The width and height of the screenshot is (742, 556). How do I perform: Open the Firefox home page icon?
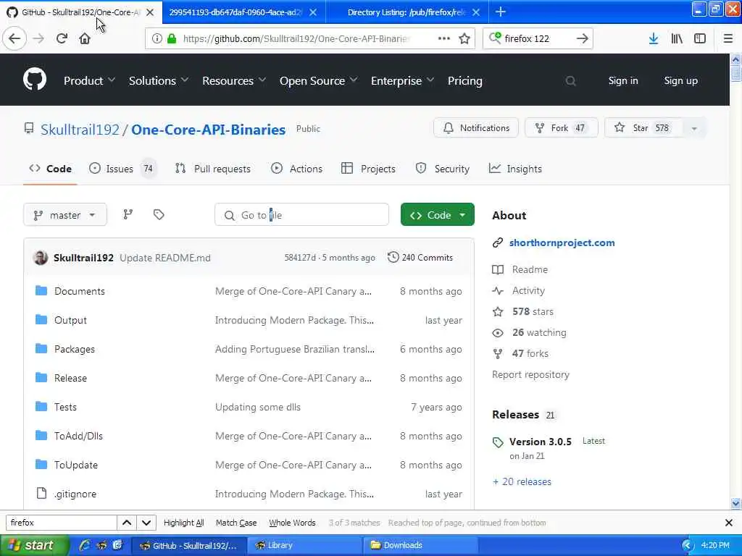tap(85, 38)
